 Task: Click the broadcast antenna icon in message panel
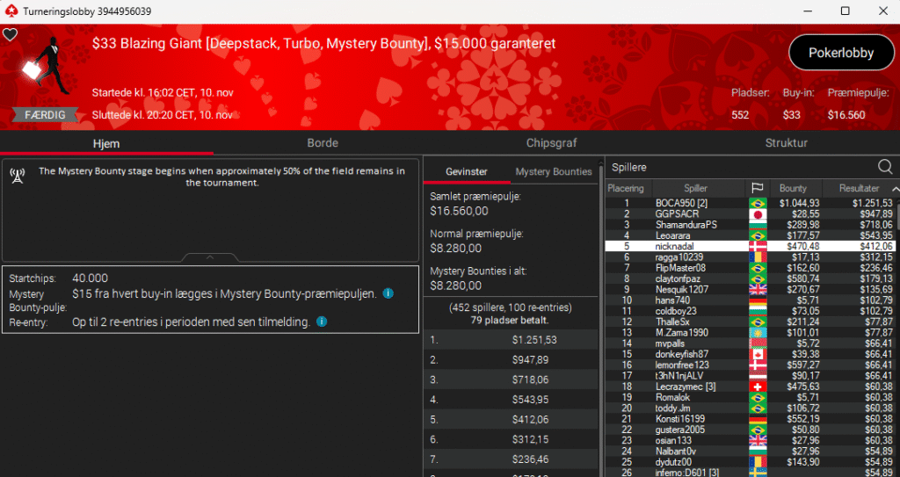(x=17, y=174)
